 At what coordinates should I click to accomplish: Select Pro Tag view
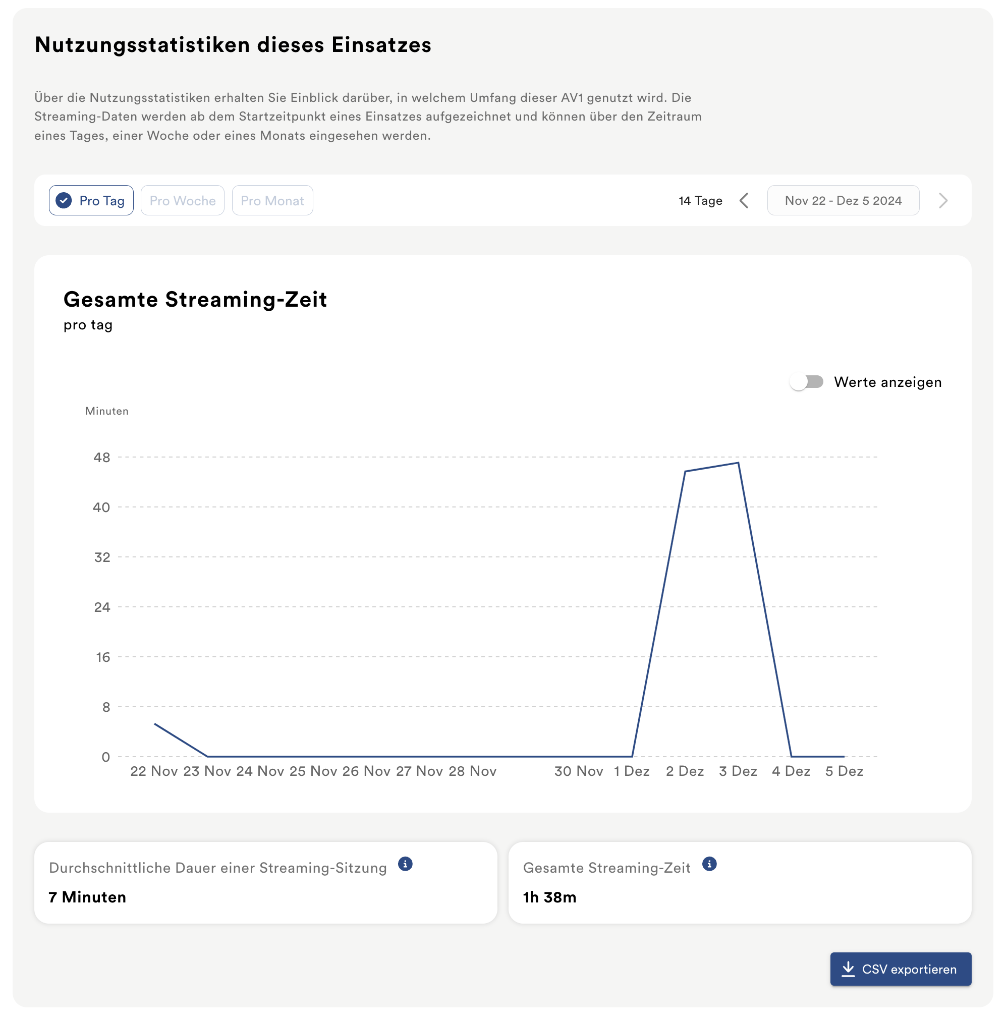91,201
